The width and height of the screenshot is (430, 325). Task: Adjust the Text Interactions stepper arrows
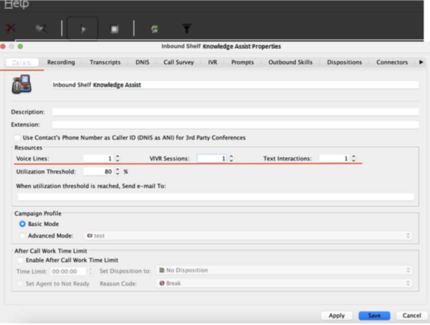click(353, 158)
